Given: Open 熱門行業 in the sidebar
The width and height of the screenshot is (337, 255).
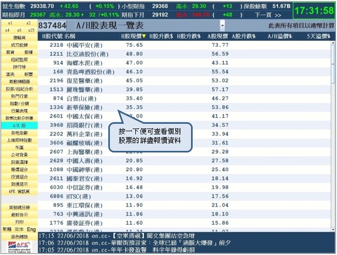Looking at the screenshot, I should point(19,96).
